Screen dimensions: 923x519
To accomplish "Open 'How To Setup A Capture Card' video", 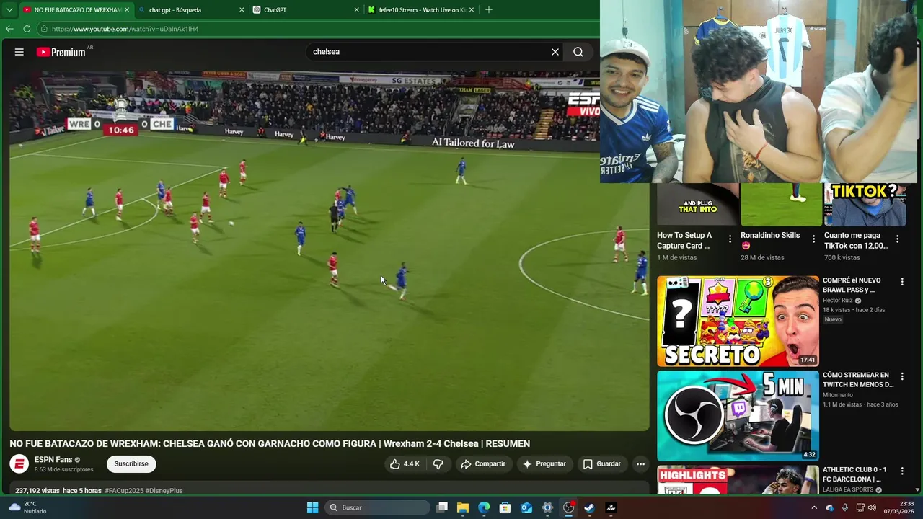I will coord(685,241).
